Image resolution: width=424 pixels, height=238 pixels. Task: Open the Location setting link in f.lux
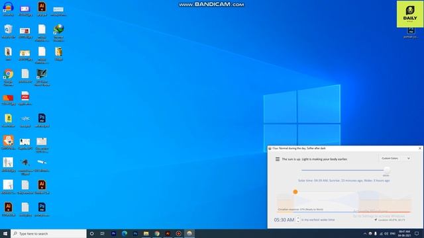point(390,220)
